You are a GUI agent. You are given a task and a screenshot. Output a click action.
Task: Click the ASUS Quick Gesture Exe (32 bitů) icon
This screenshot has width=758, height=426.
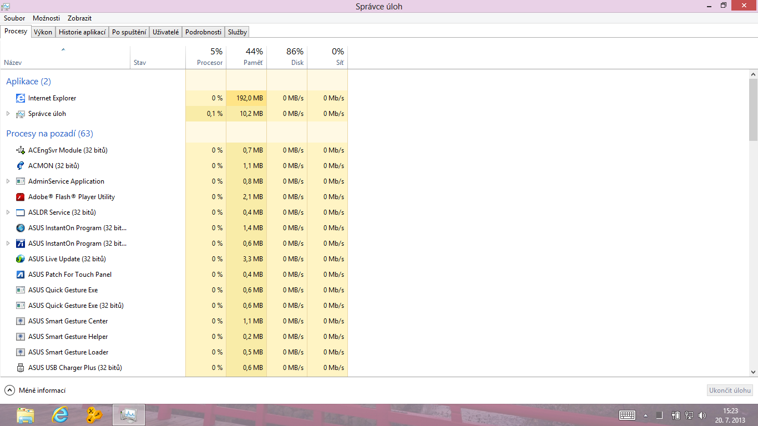coord(21,306)
